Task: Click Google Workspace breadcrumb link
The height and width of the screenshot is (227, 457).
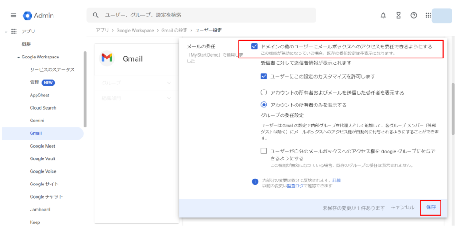Action: tap(135, 30)
